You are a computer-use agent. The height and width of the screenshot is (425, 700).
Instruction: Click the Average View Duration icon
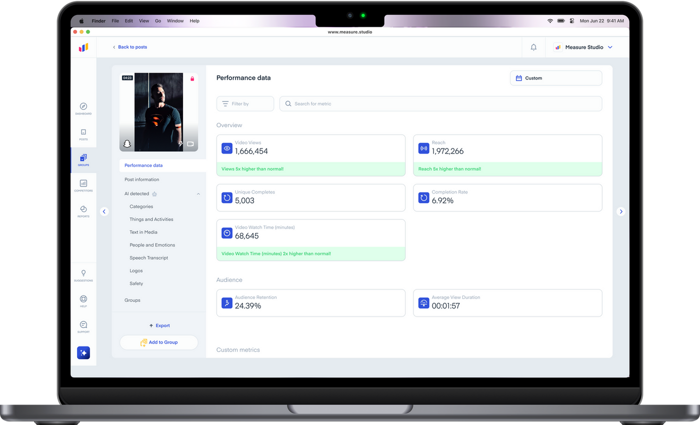(x=424, y=303)
